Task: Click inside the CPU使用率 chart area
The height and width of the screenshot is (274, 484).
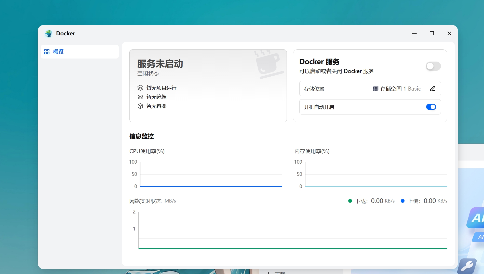Action: click(211, 174)
